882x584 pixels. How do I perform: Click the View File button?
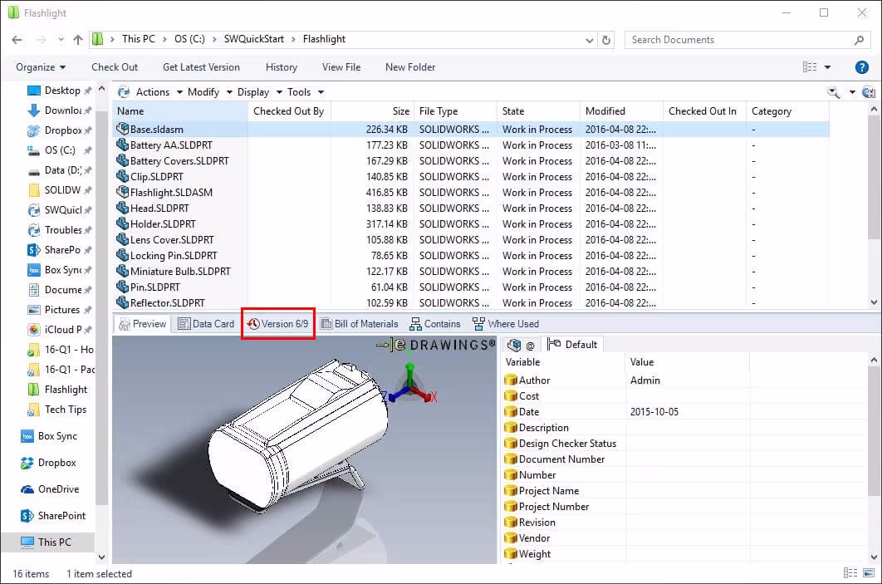click(x=341, y=67)
